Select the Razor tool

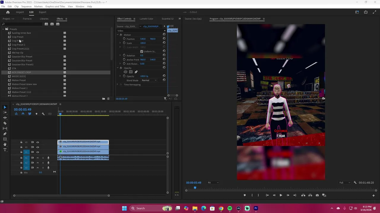point(5,123)
